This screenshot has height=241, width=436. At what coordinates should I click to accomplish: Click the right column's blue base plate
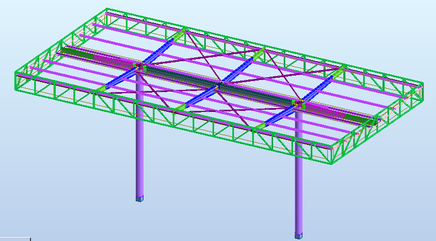[x=299, y=235]
